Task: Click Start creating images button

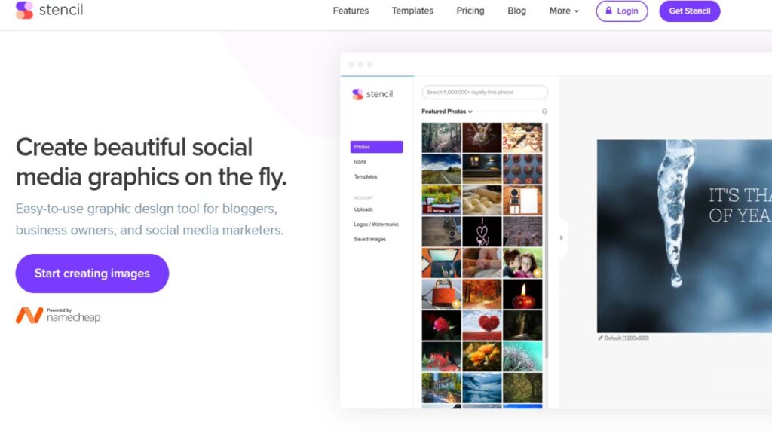Action: point(92,274)
